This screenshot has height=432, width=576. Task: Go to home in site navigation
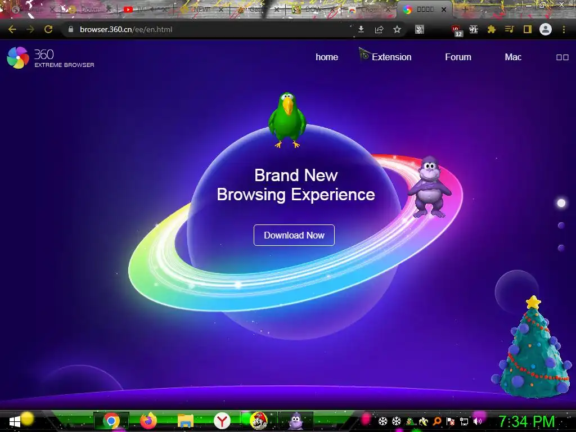327,57
